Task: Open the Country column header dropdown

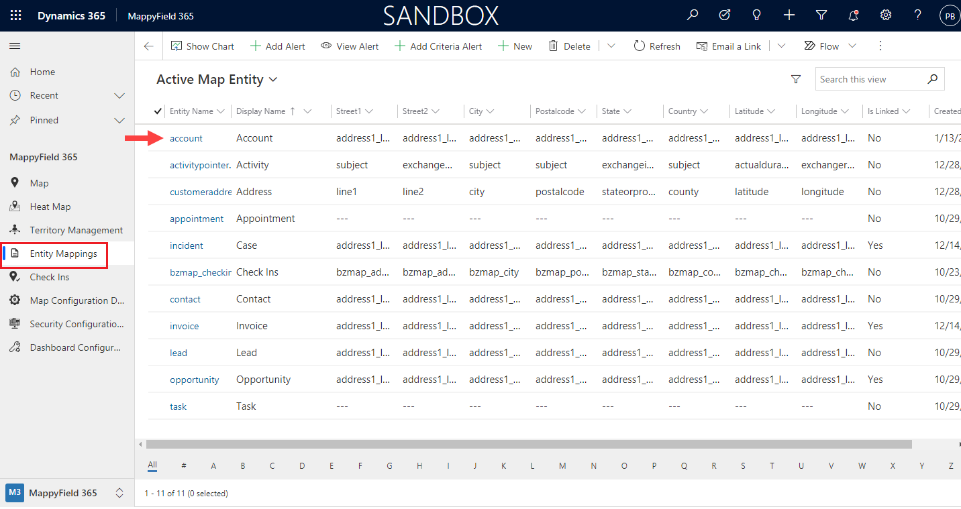Action: click(703, 111)
